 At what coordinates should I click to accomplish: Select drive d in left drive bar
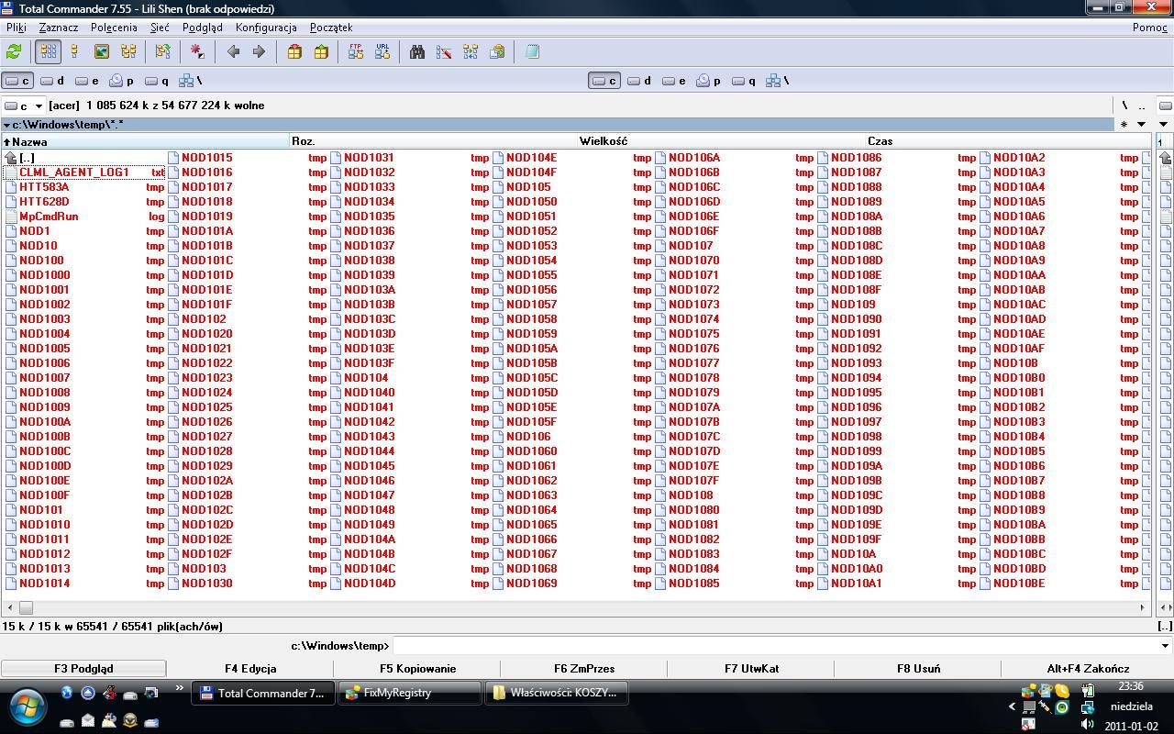pos(54,81)
